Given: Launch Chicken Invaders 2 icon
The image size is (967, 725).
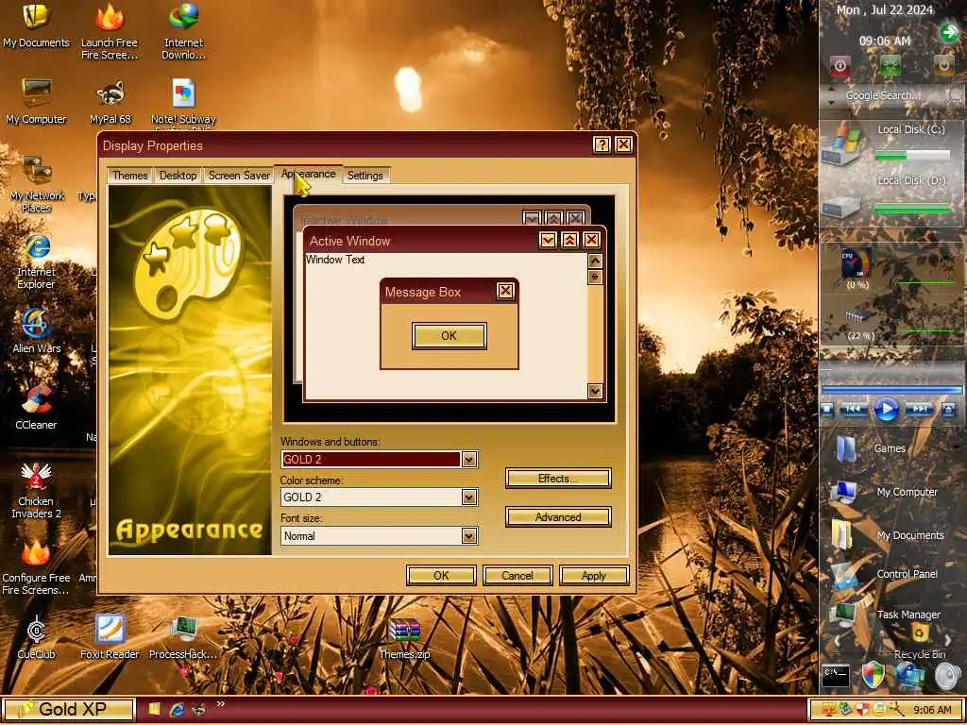Looking at the screenshot, I should [36, 491].
